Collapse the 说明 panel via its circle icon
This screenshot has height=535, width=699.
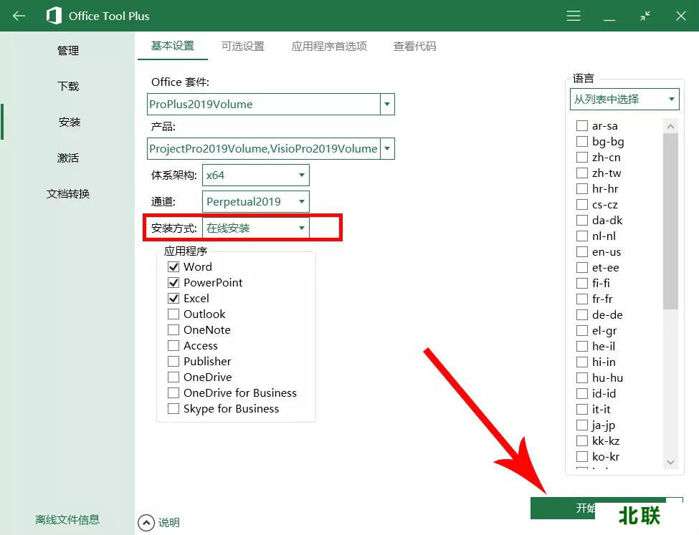148,523
